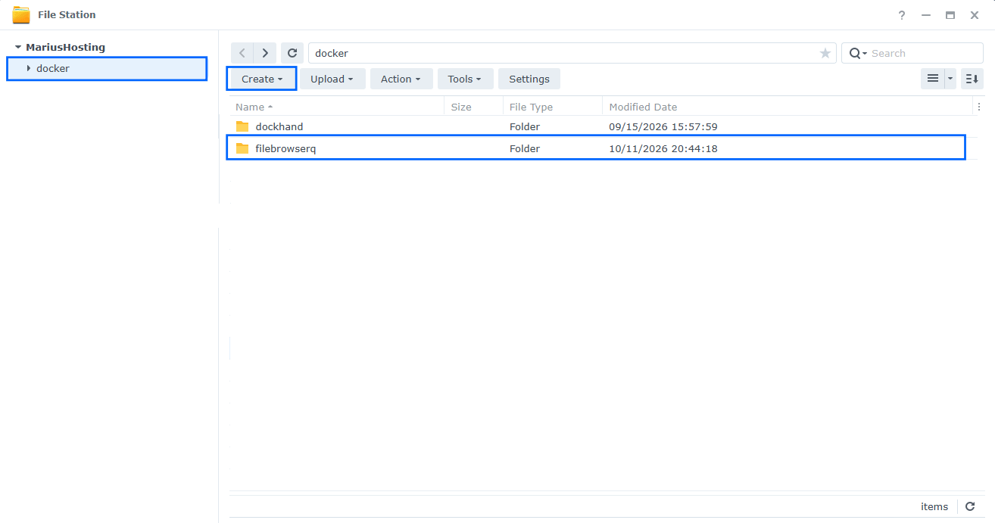Select the dockhand folder icon

click(x=242, y=126)
